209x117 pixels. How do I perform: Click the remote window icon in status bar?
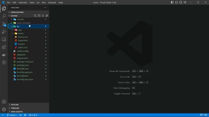coord(3,115)
